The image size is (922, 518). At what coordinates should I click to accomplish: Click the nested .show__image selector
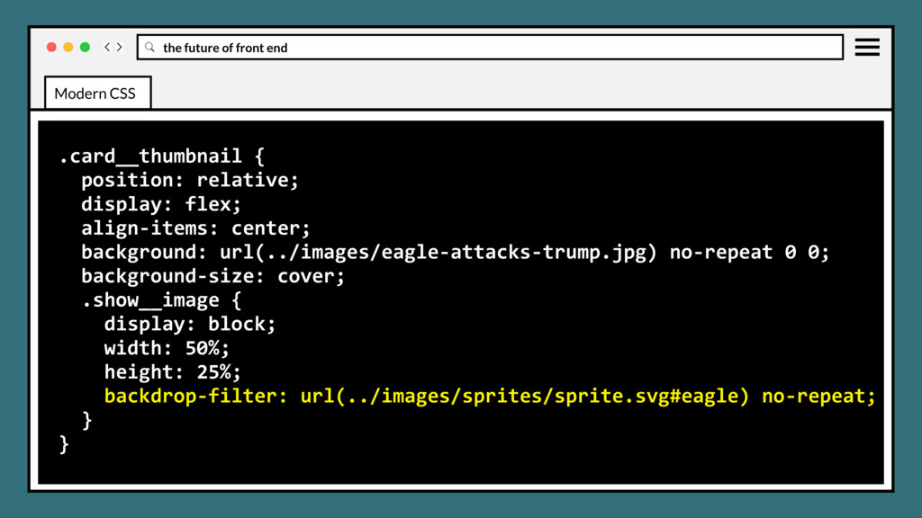pos(162,300)
